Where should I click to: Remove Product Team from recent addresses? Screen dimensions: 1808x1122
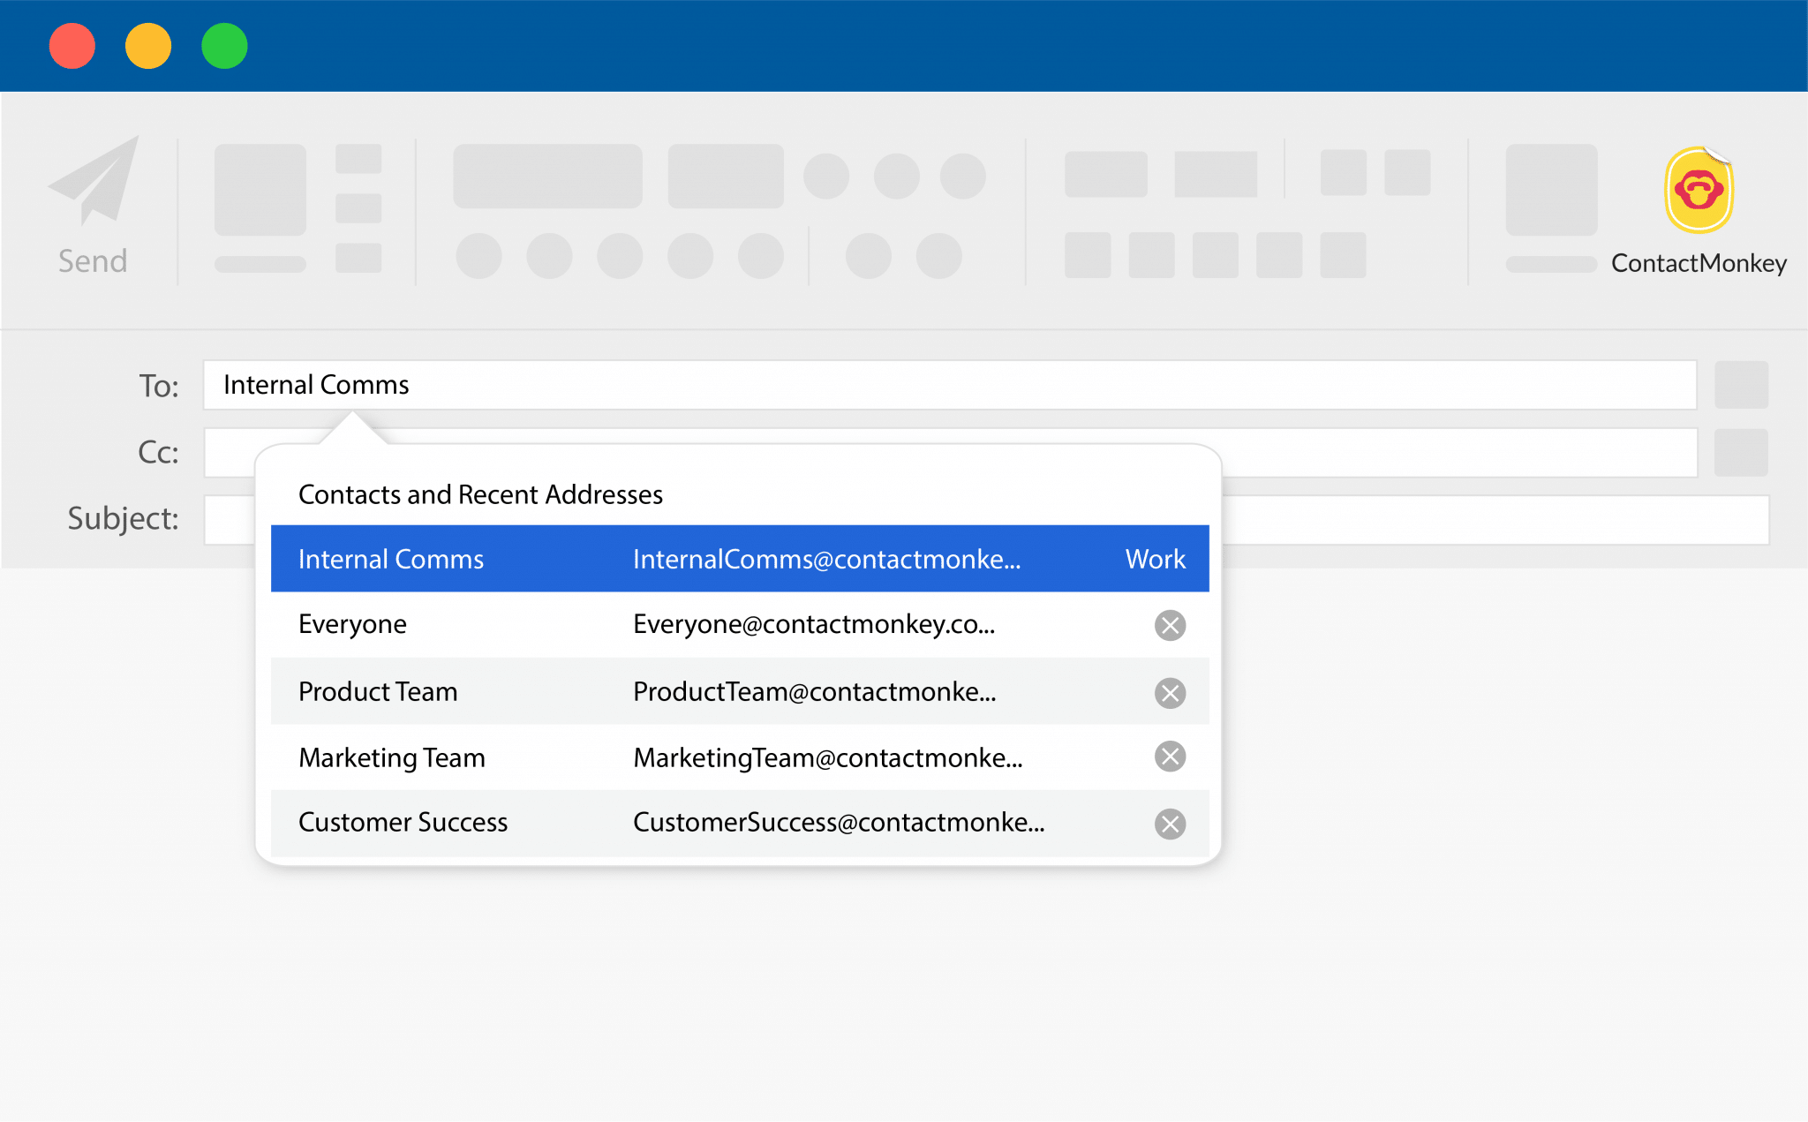point(1170,693)
